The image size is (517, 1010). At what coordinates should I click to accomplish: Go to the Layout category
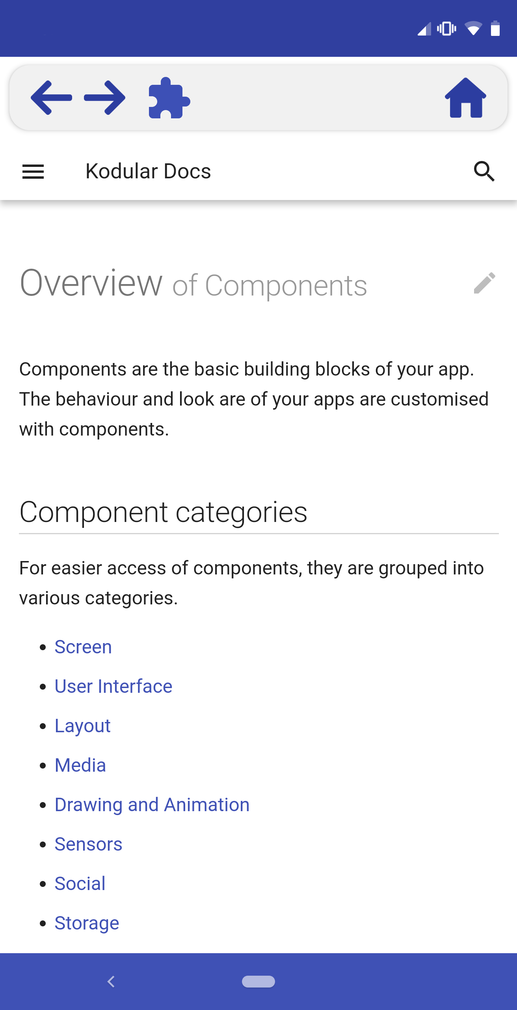[83, 726]
